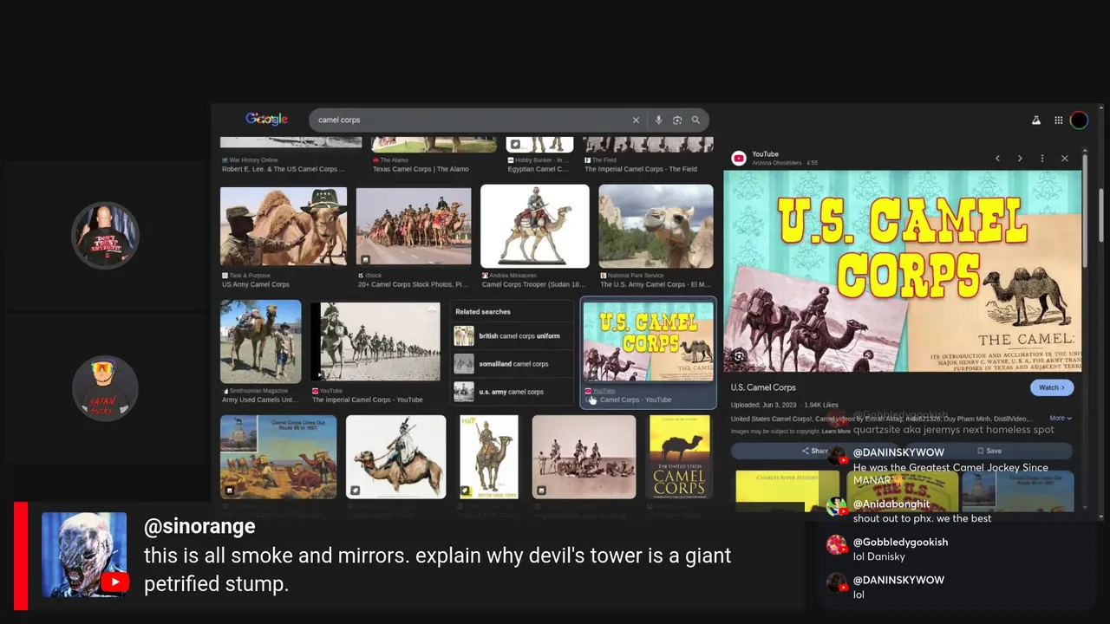
Task: Open the Google apps grid icon
Action: click(1059, 120)
